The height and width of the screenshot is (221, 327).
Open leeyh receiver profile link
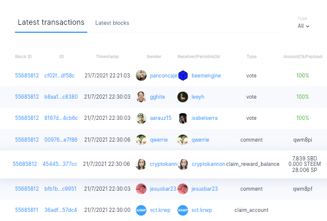pos(197,97)
